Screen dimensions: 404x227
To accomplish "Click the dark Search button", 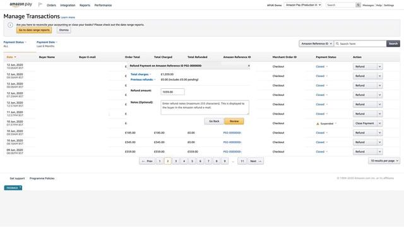I will (x=393, y=44).
